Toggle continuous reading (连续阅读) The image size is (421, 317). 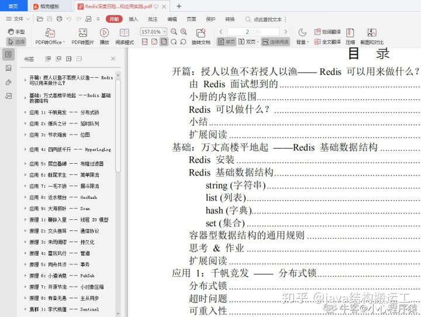[x=275, y=42]
